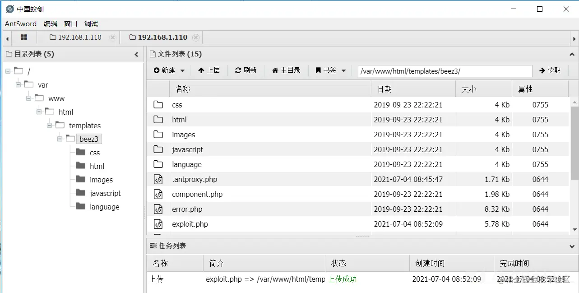Sort by the 日期 column header

tap(413, 89)
